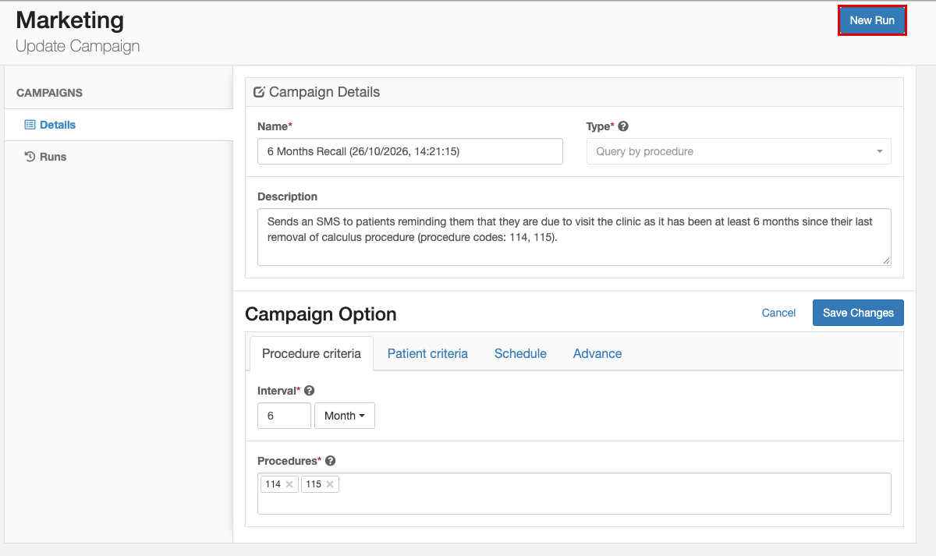This screenshot has height=556, width=936.
Task: Click the Description textarea resize handle
Action: tap(886, 260)
